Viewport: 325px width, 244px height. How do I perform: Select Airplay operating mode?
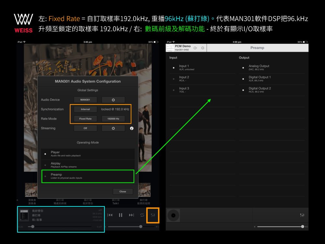click(x=88, y=165)
